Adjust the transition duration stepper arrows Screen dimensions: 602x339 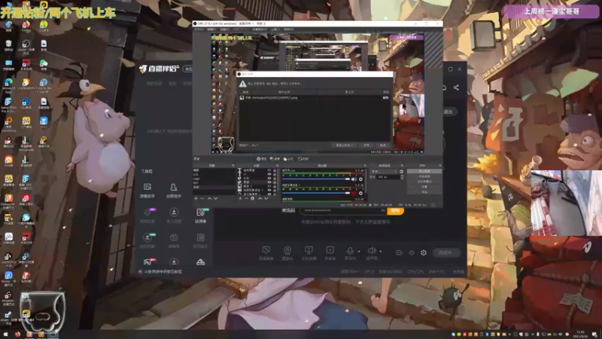(x=402, y=177)
